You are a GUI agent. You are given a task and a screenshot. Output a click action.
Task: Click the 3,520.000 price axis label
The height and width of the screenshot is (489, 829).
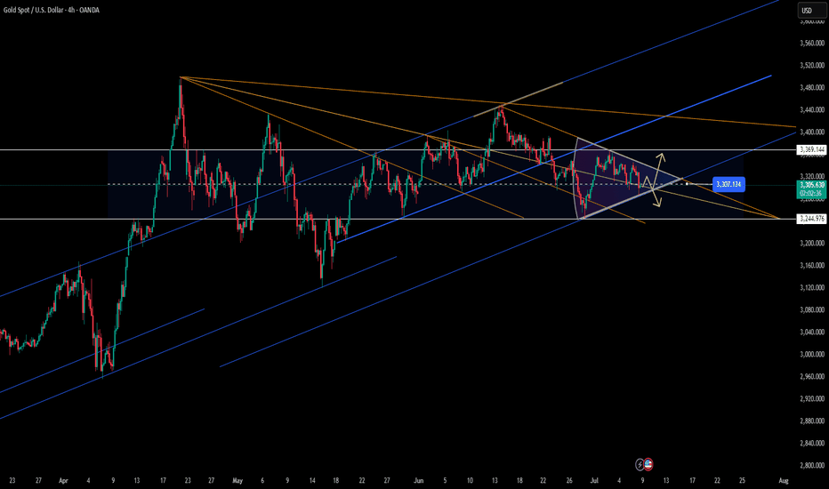[812, 66]
